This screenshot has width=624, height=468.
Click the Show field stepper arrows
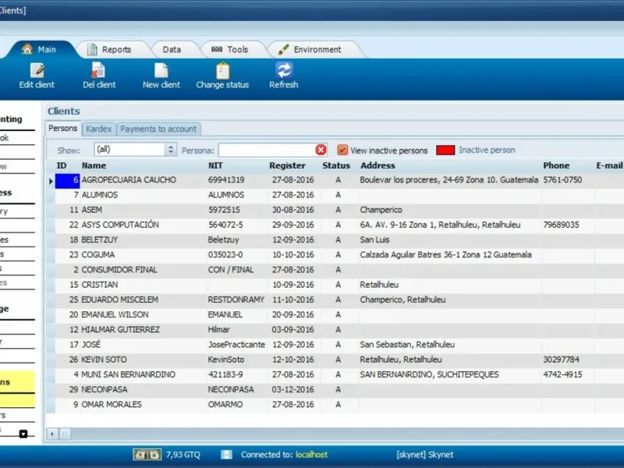tap(171, 150)
